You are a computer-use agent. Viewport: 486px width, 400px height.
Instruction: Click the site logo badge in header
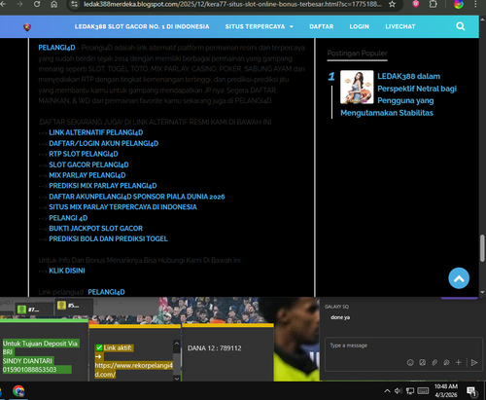pos(27,27)
